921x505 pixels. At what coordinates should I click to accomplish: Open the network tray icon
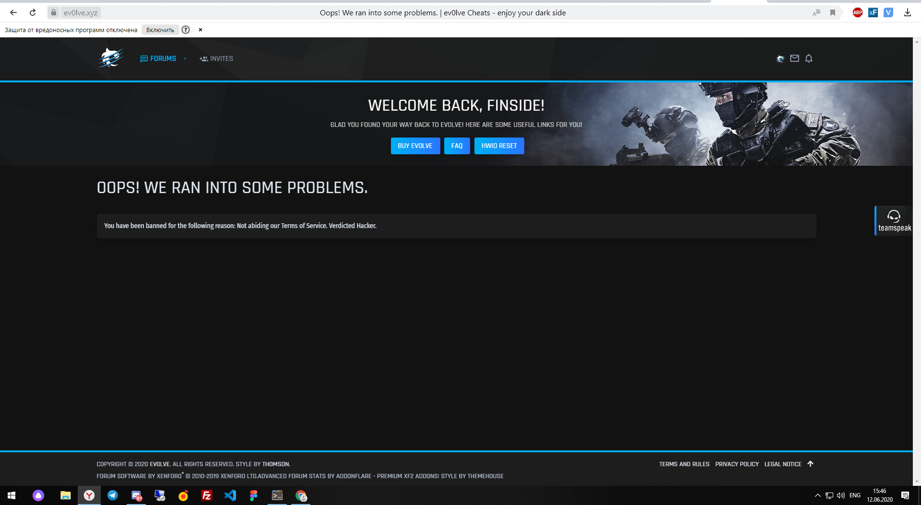coord(829,495)
